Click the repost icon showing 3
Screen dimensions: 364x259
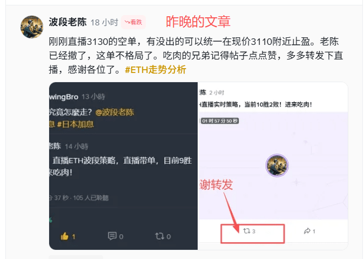(246, 231)
